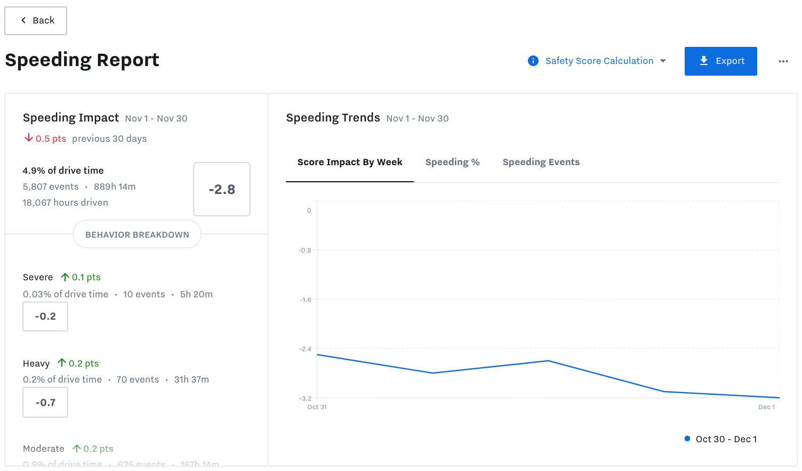Click the download icon on Export
Screen dimensions: 802x471
[x=704, y=61]
